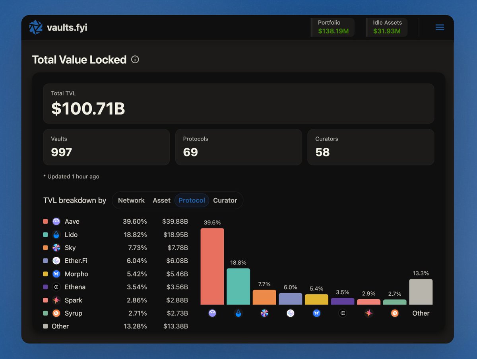The image size is (477, 359).
Task: Open the hamburger navigation menu
Action: click(x=440, y=27)
